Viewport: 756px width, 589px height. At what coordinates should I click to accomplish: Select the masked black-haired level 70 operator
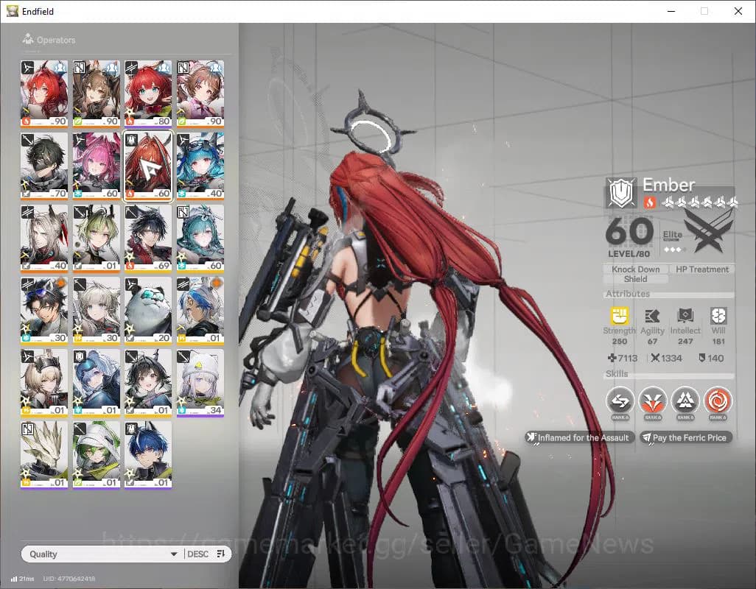tap(44, 166)
